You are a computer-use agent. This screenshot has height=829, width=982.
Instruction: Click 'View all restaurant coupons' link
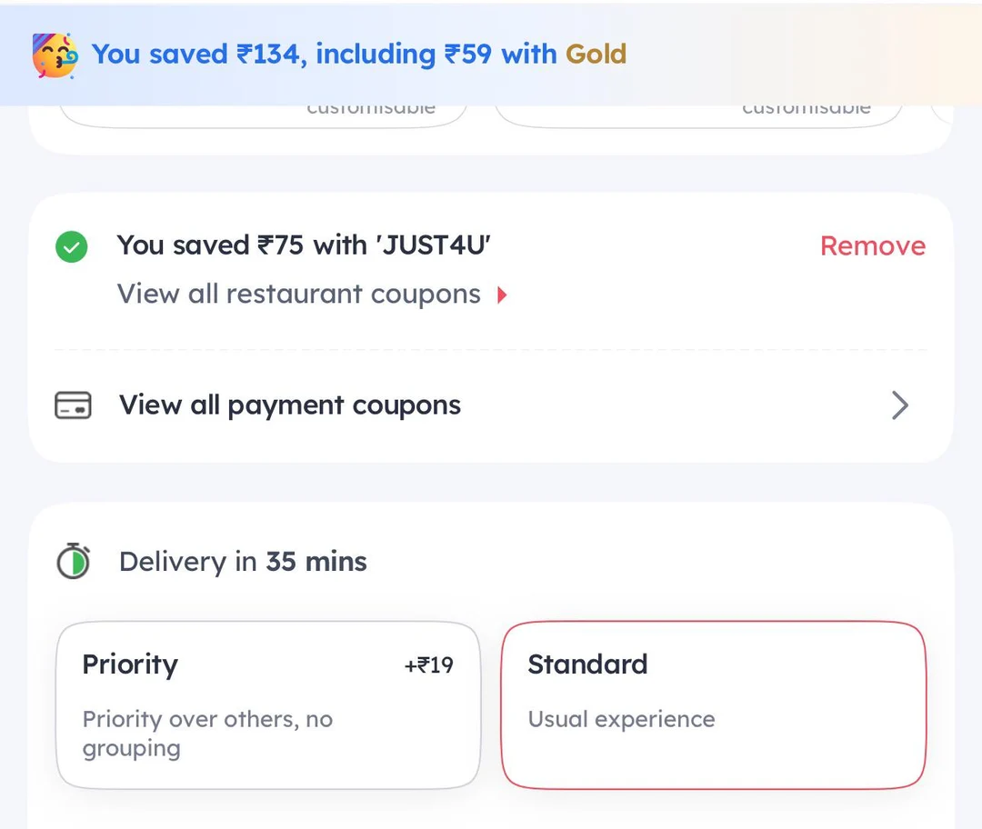298,295
